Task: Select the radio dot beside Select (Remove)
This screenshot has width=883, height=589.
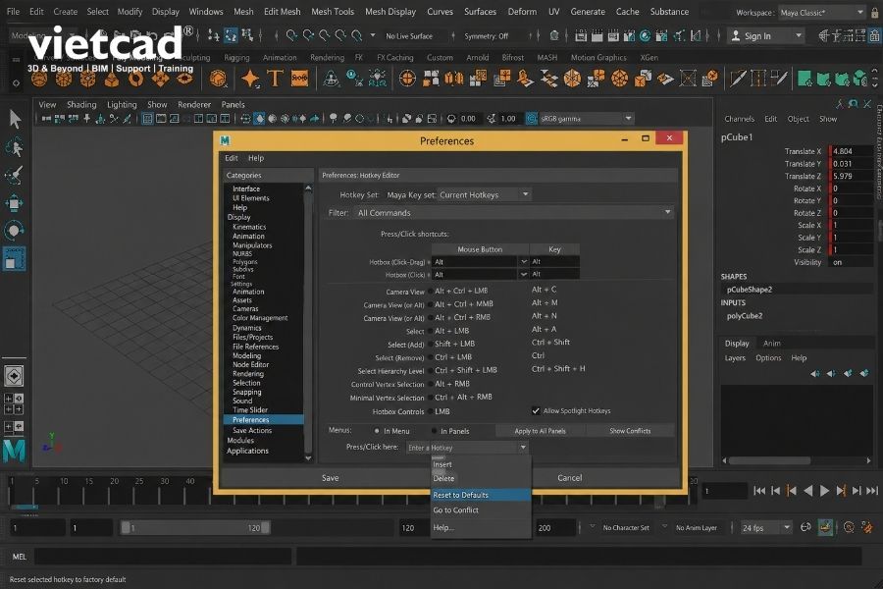Action: [x=431, y=357]
